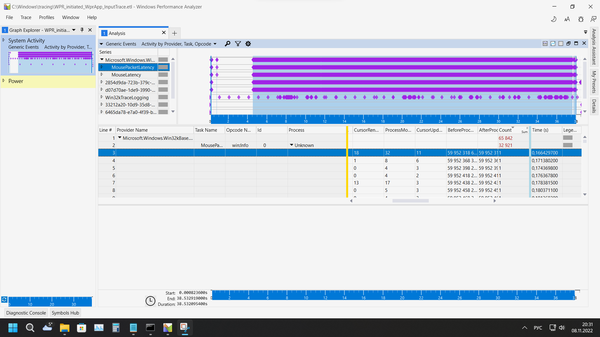Open taskbar Search

30,328
